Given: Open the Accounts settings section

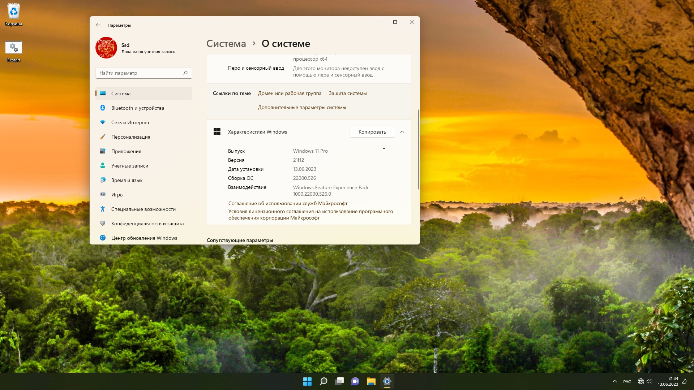Looking at the screenshot, I should click(x=129, y=166).
